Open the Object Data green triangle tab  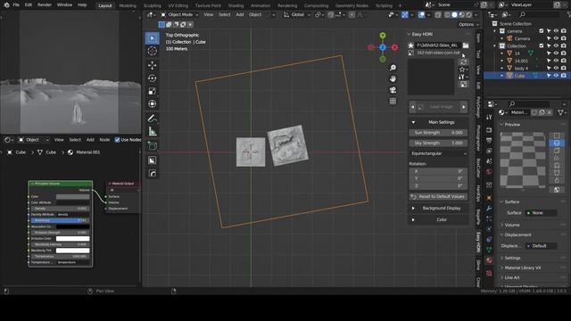(x=489, y=250)
